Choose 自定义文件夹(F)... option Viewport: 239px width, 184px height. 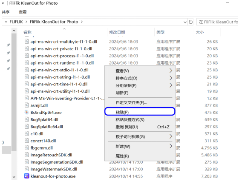140,103
